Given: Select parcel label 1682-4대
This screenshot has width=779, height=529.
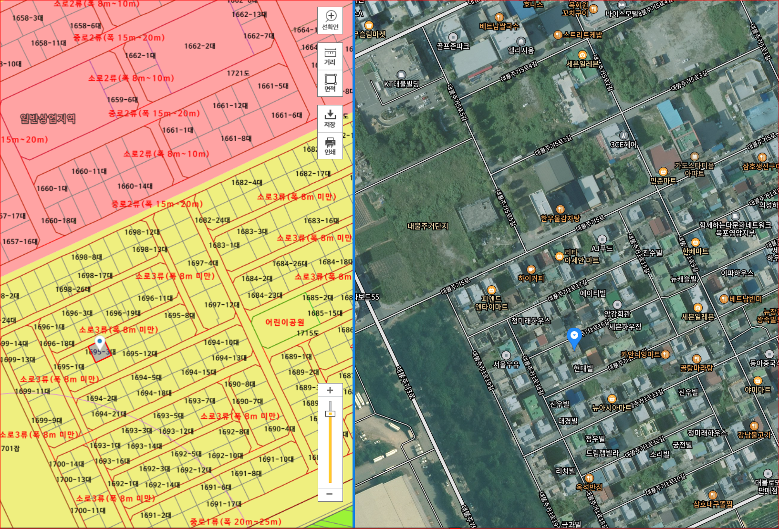Looking at the screenshot, I should [247, 182].
